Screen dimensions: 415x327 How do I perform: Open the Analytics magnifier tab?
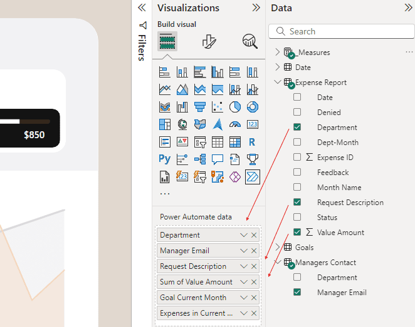point(250,41)
